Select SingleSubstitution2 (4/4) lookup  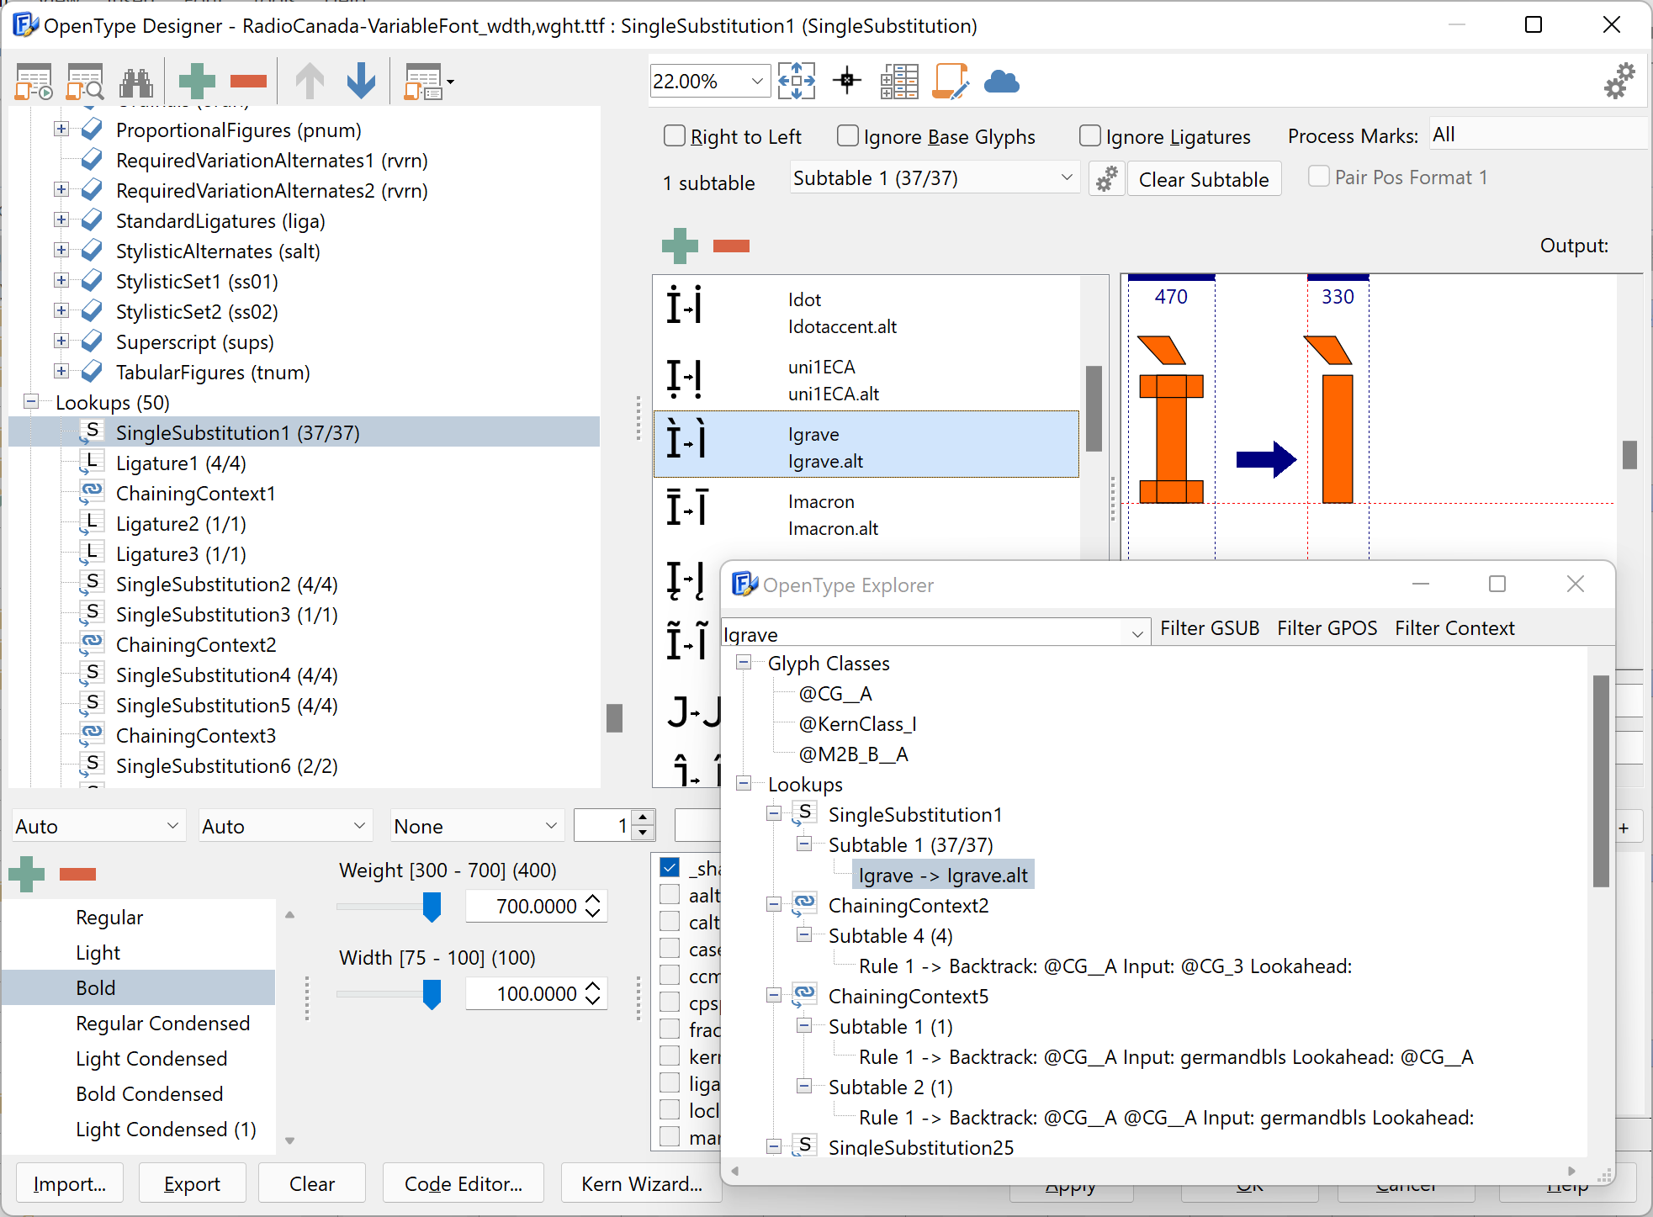tap(226, 585)
